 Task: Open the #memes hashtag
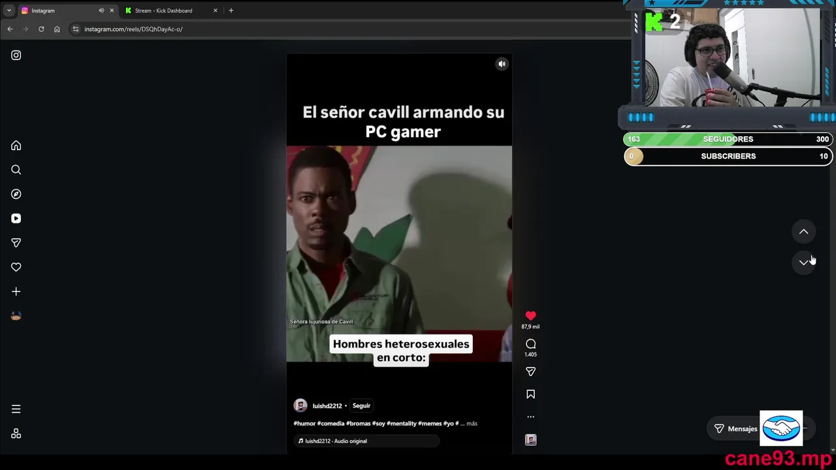click(430, 424)
